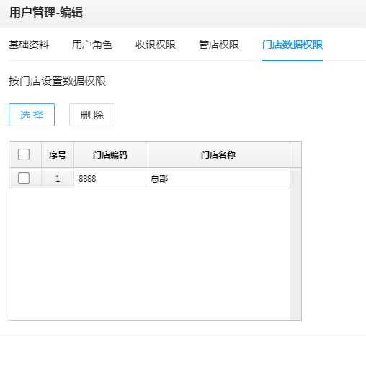
Task: Open the 用户角色 tab
Action: [x=92, y=45]
